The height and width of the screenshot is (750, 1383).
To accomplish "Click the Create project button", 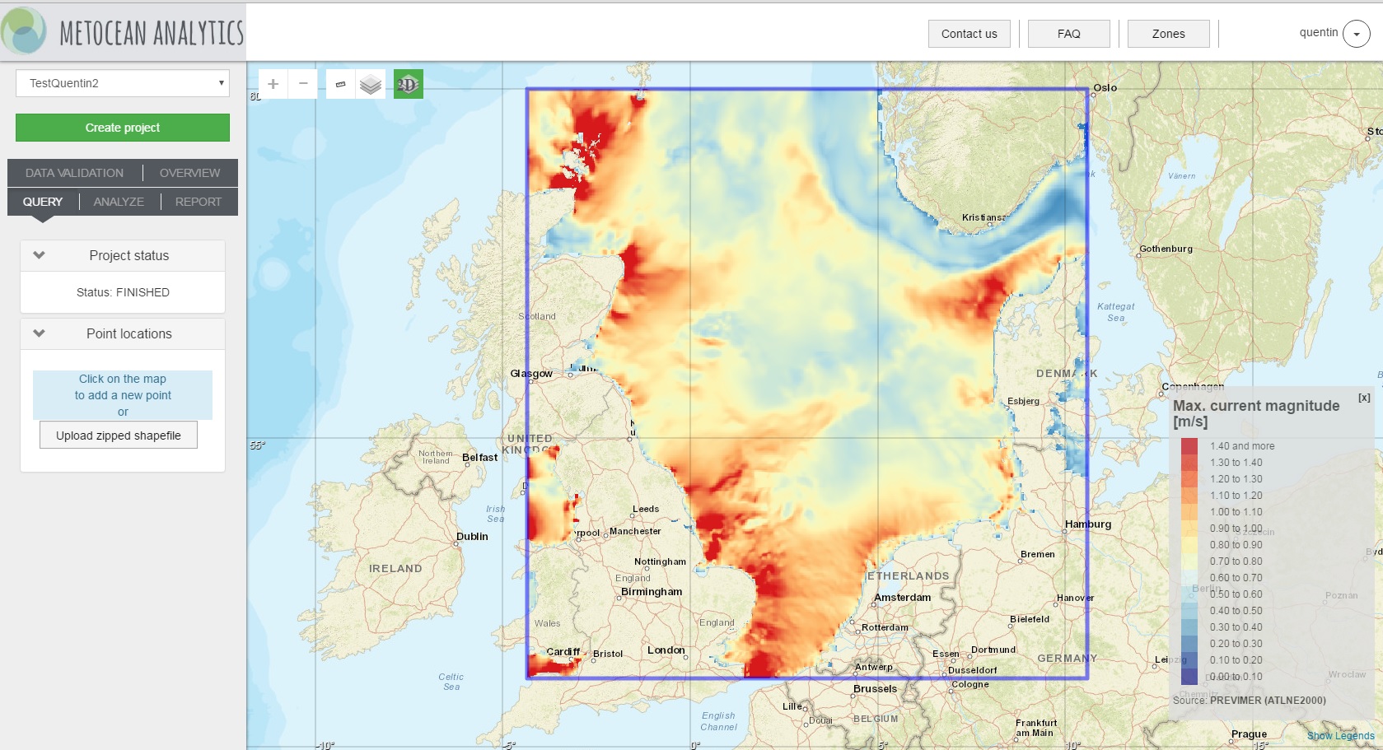I will [x=123, y=128].
